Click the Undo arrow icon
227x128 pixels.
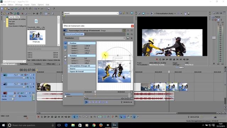[x=35, y=9]
